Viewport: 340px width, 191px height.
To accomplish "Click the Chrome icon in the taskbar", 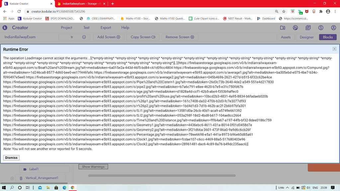I will 73,188.
